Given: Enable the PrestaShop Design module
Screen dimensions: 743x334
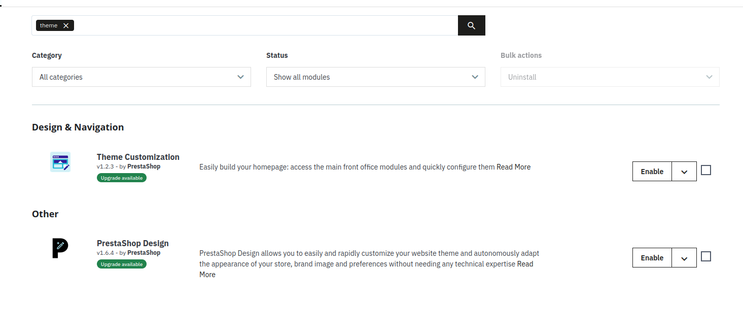Looking at the screenshot, I should (652, 258).
